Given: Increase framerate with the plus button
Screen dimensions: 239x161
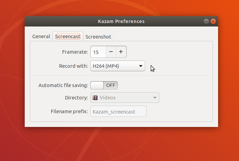Looking at the screenshot, I should (x=121, y=52).
